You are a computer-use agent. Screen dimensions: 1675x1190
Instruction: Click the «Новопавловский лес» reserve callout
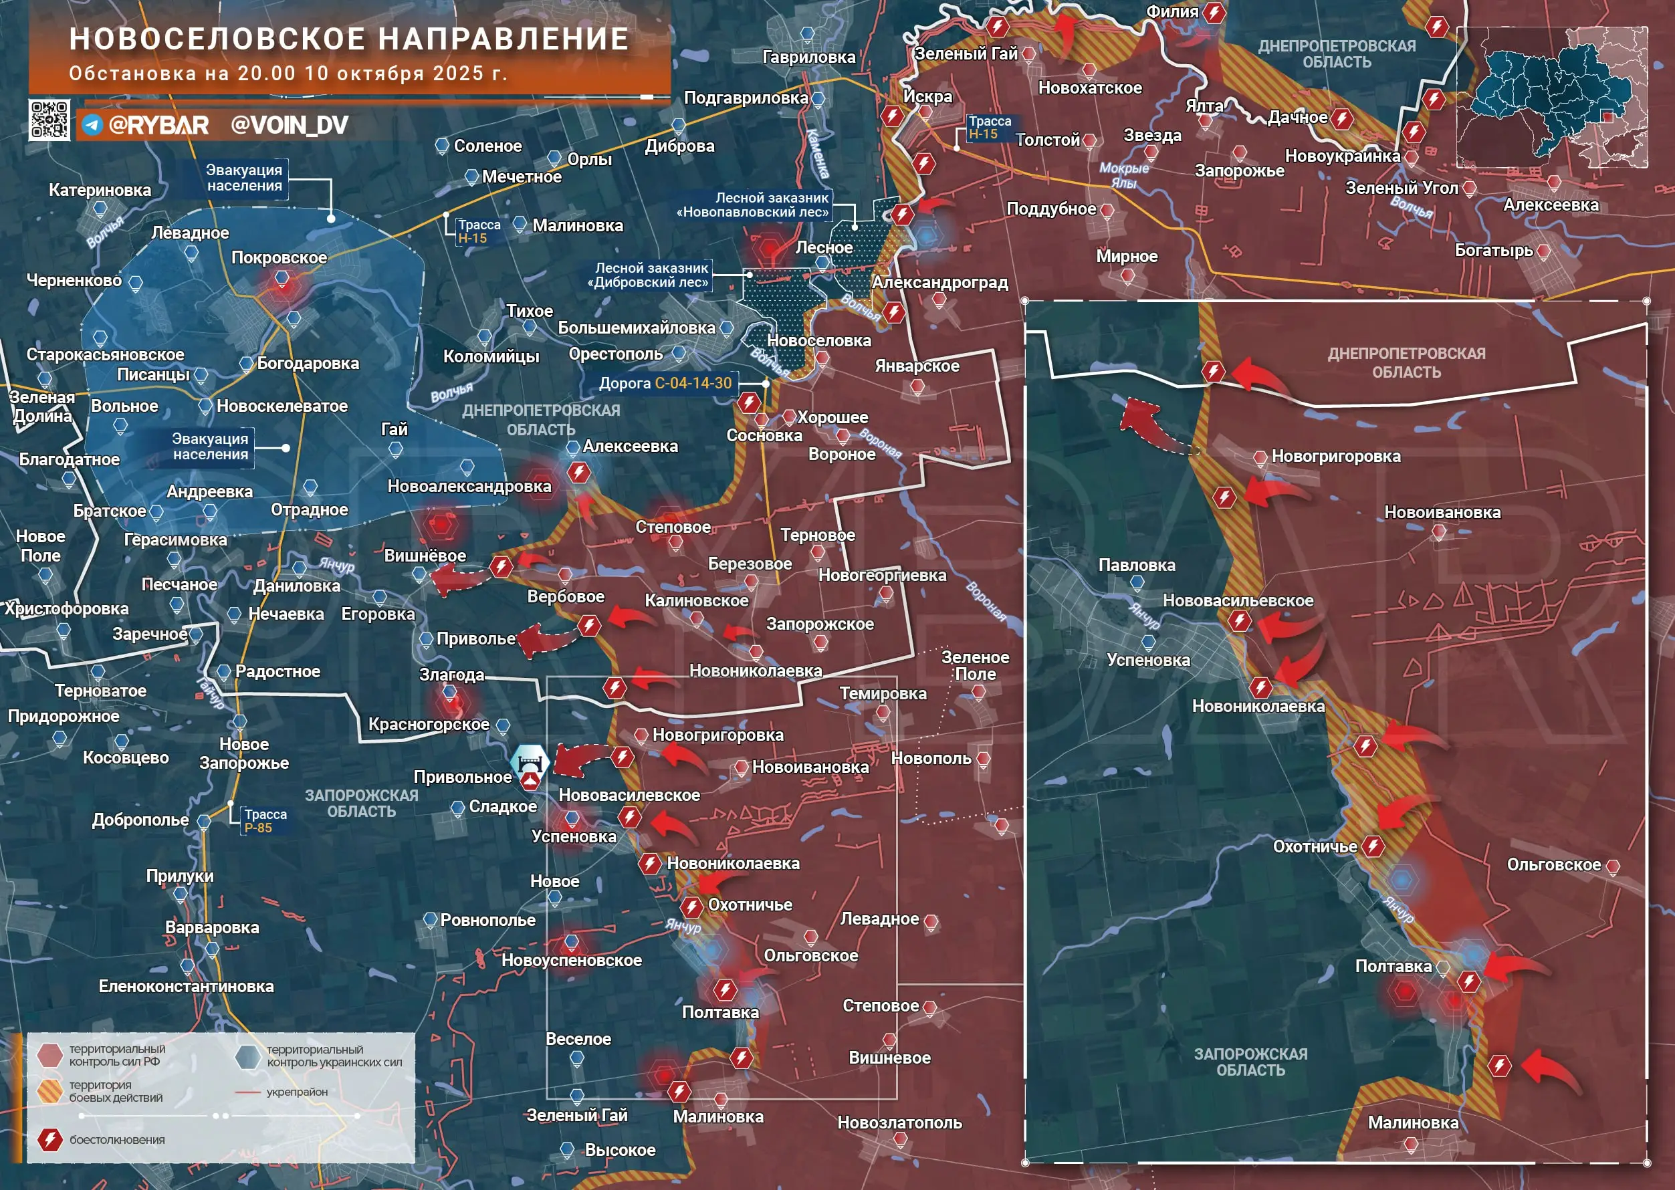[x=753, y=205]
